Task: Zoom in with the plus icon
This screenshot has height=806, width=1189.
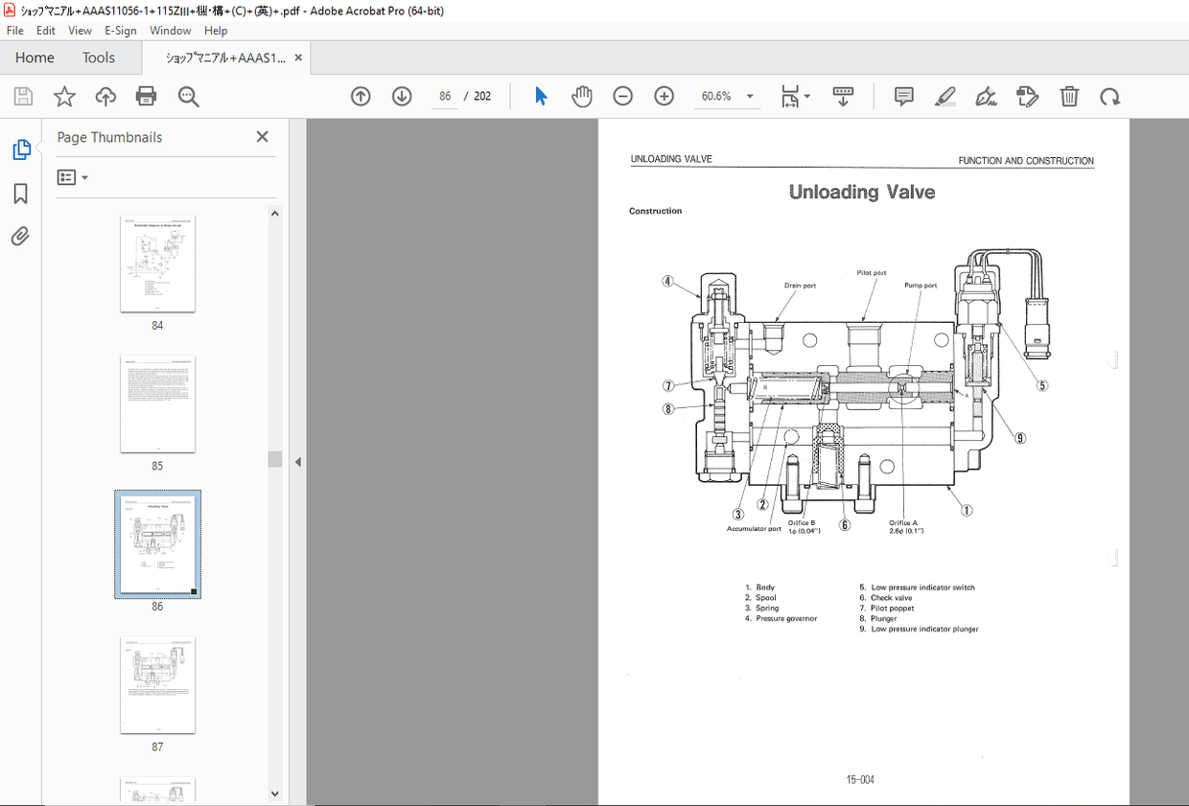Action: click(664, 96)
